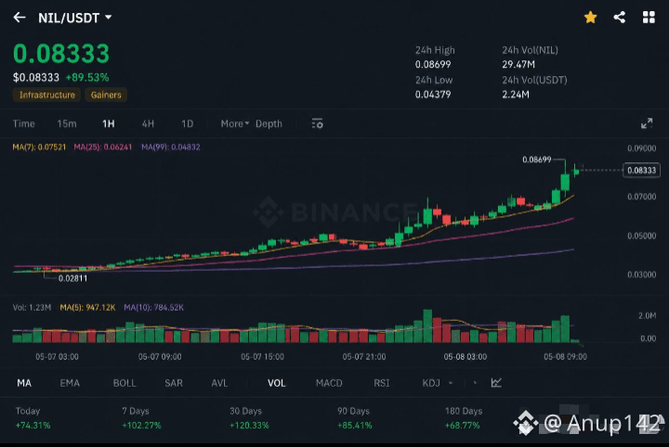669x447 pixels.
Task: Select the 4H interval
Action: click(148, 124)
